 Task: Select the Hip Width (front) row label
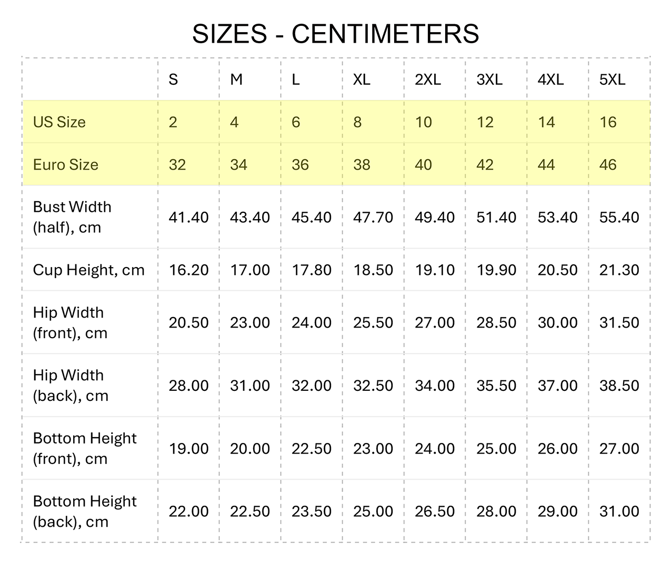point(70,322)
